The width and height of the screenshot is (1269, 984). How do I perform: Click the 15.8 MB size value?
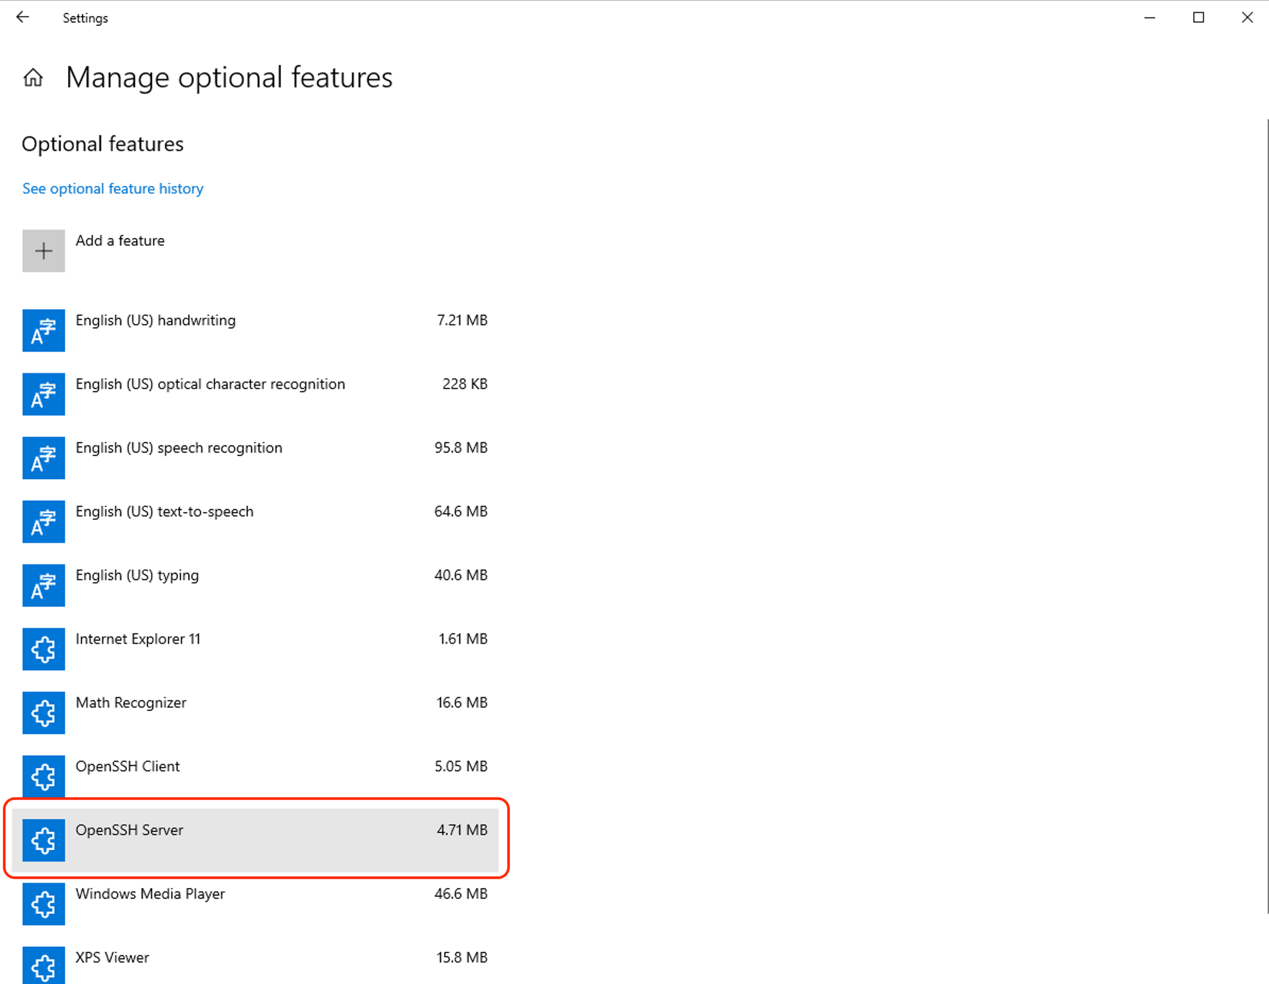point(462,957)
